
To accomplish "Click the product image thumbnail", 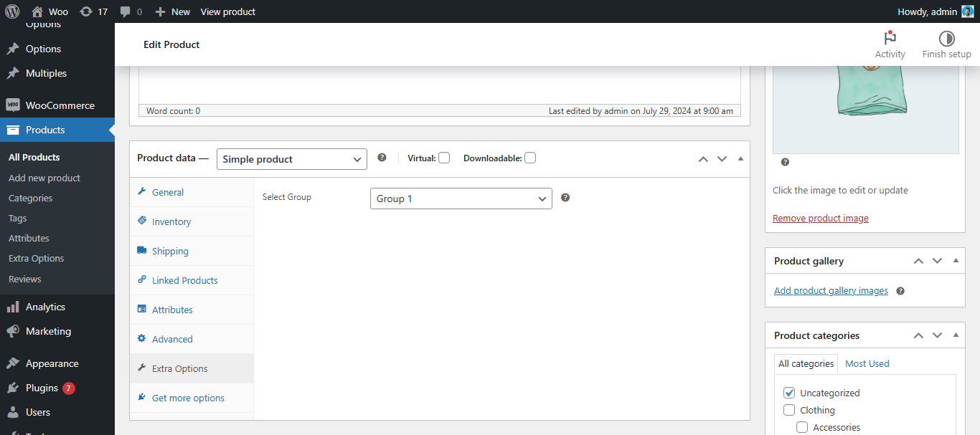I will pyautogui.click(x=866, y=110).
